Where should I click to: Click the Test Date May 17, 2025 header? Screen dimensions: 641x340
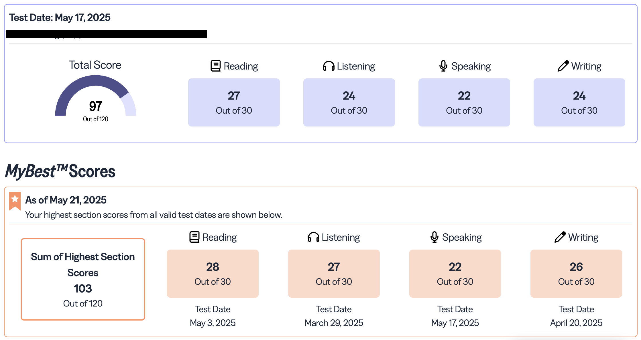[x=60, y=17]
